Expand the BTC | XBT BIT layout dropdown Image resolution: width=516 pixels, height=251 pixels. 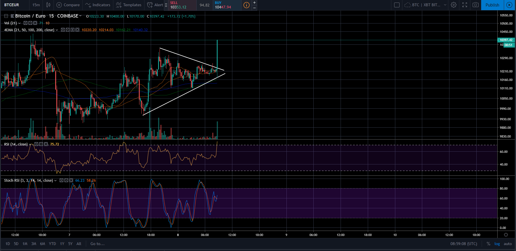445,5
